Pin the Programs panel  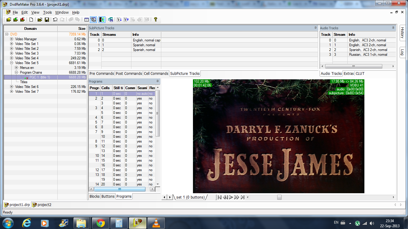[x=157, y=81]
